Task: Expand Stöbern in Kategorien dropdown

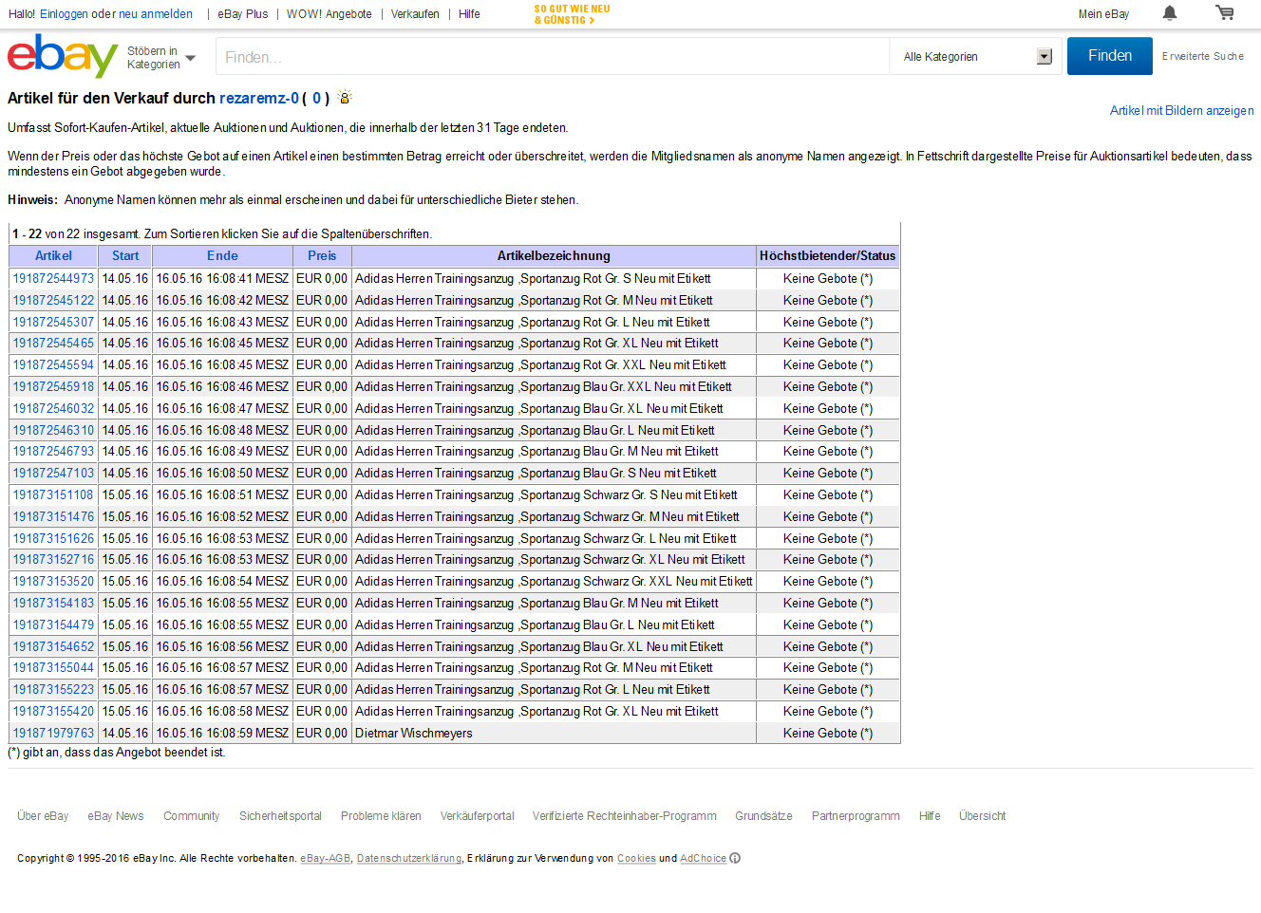Action: 161,58
